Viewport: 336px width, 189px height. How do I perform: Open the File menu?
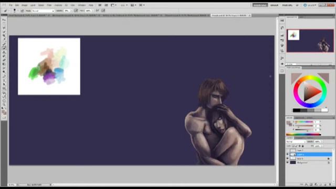point(10,5)
